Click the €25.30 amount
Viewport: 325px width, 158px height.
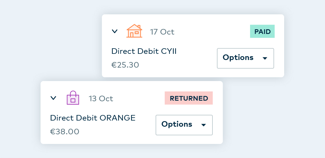125,65
